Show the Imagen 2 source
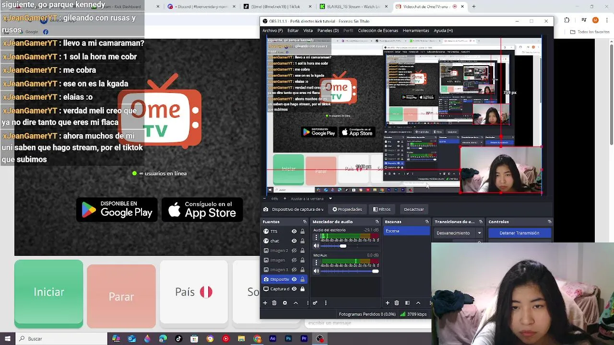The height and width of the screenshot is (345, 614). tap(294, 251)
